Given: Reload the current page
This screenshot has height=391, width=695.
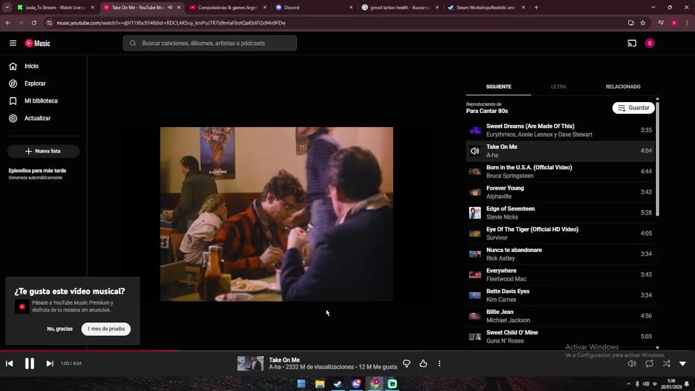Looking at the screenshot, I should (x=34, y=23).
